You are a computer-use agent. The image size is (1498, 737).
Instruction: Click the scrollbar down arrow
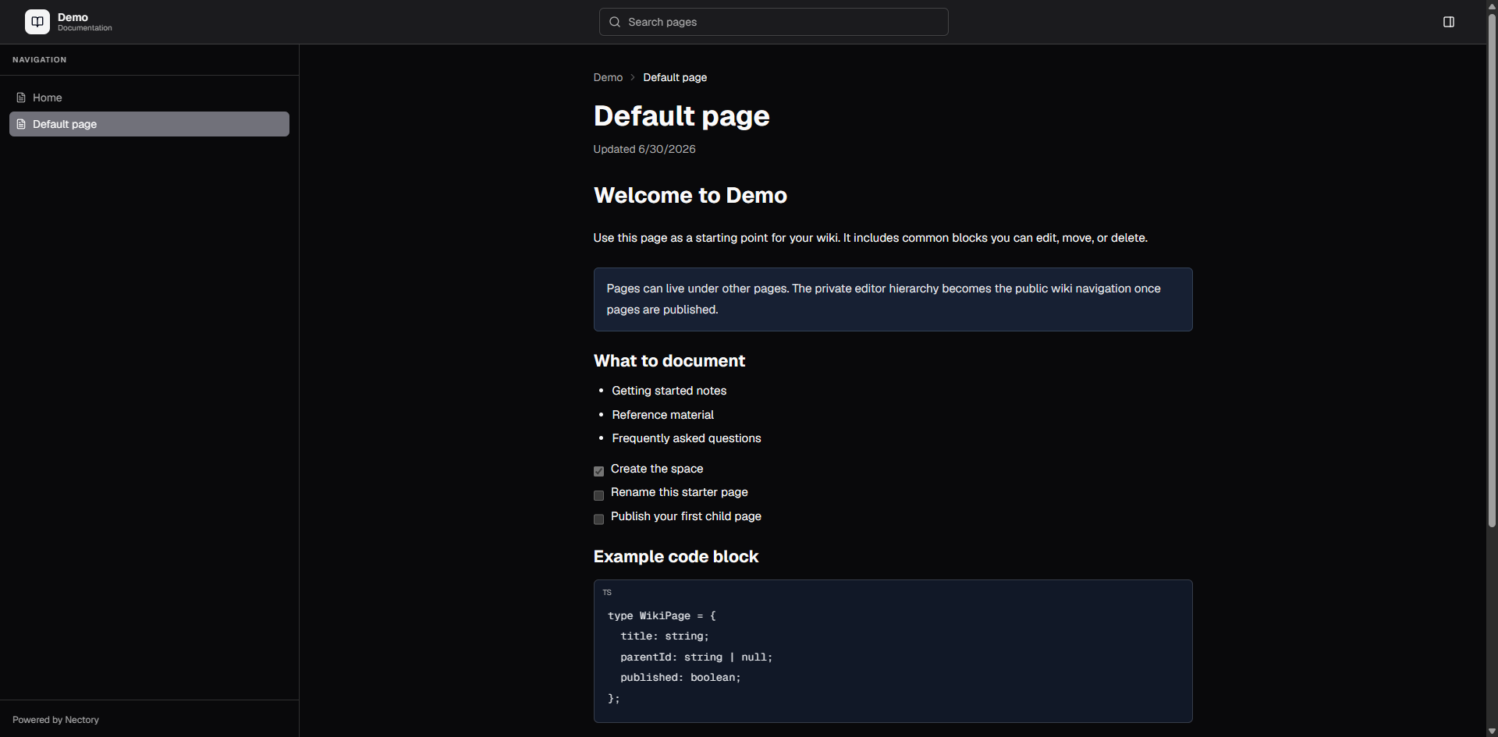click(1492, 731)
